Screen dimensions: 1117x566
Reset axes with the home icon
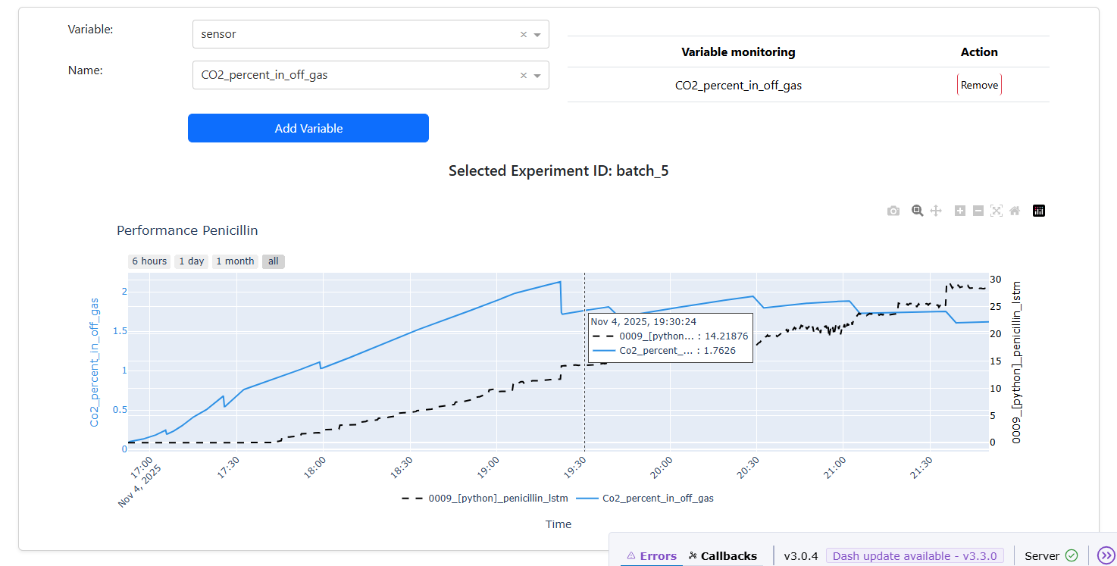pyautogui.click(x=1015, y=211)
